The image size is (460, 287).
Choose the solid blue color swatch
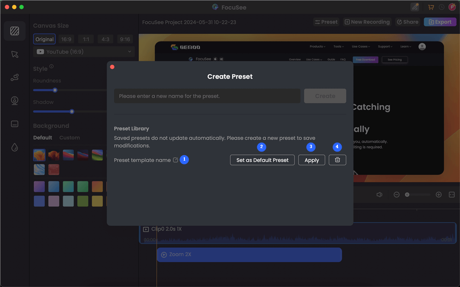[39, 201]
